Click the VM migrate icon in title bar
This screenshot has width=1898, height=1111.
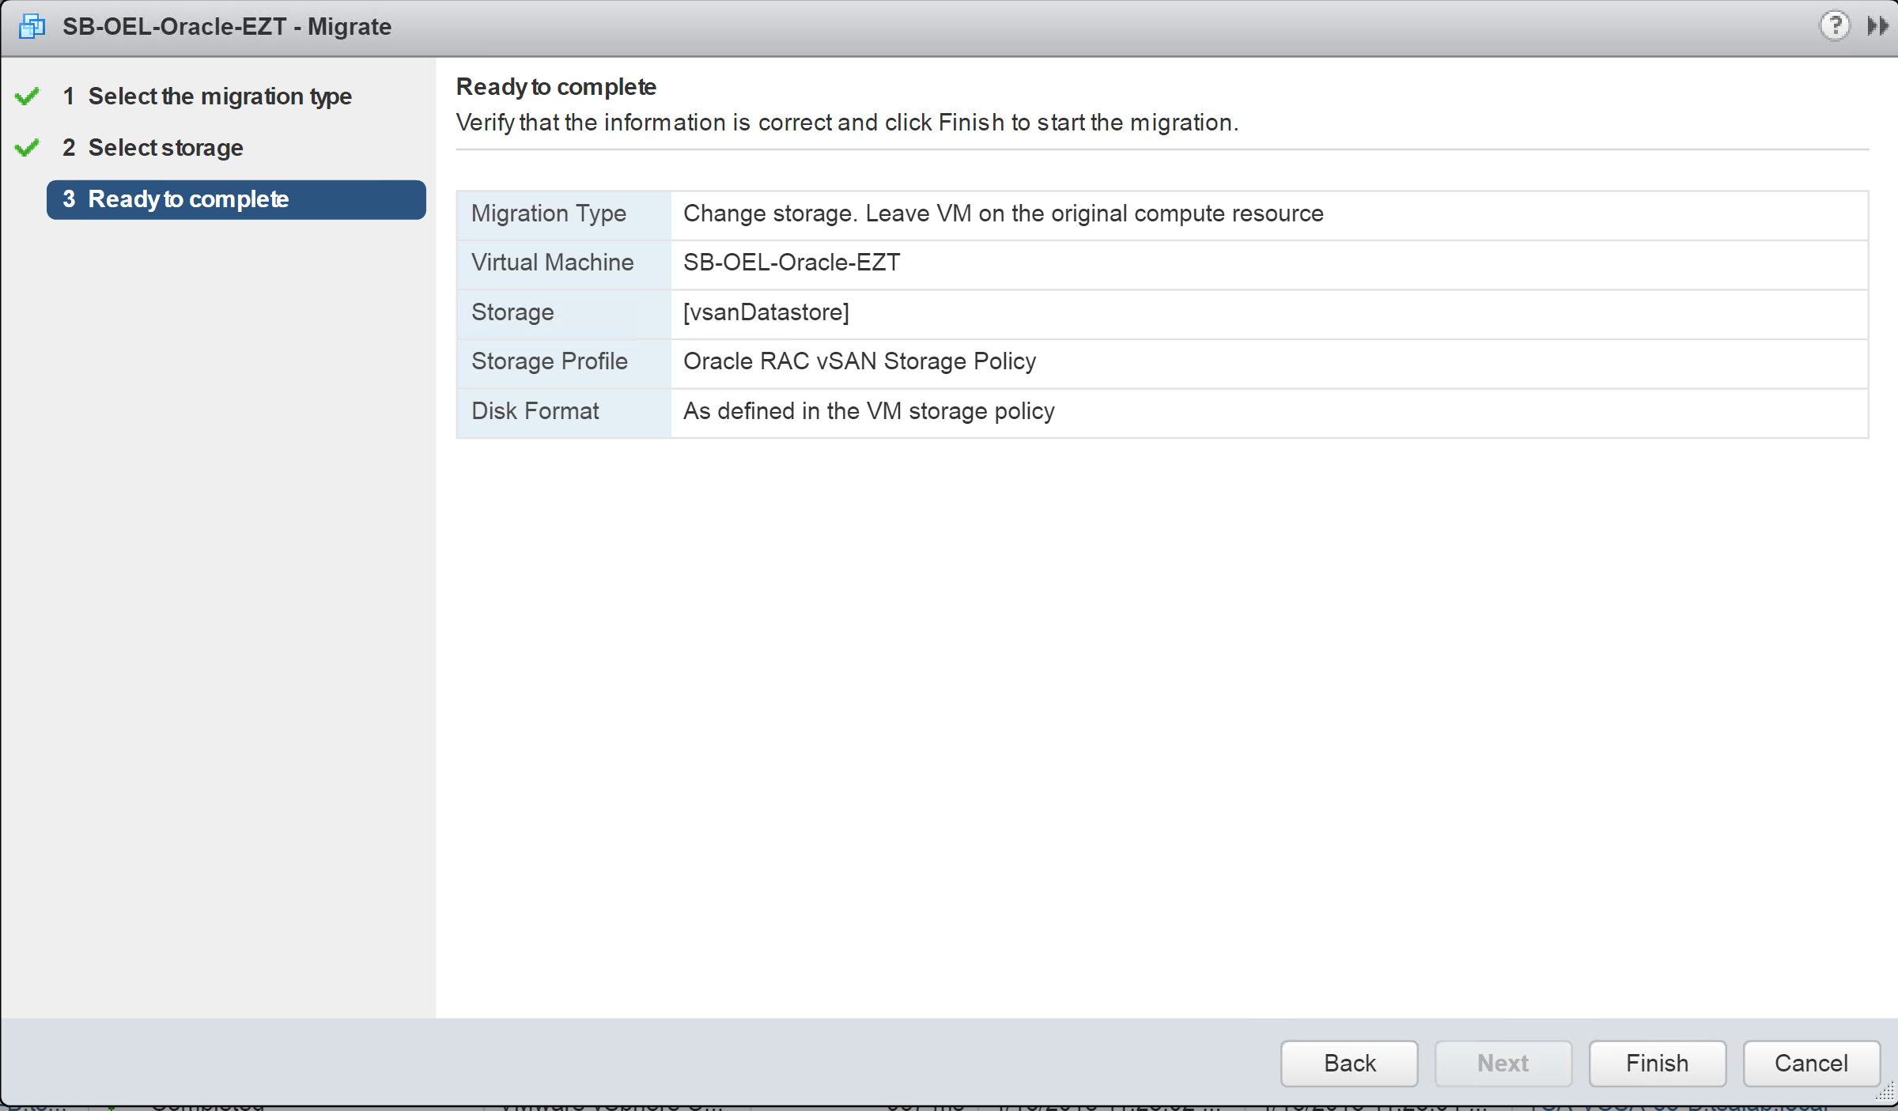(32, 27)
